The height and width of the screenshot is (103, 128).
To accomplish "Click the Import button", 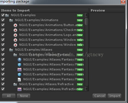I will coord(115,96).
